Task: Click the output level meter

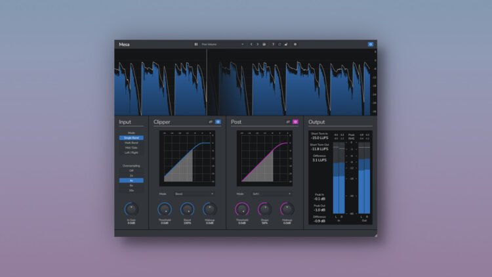Action: (364, 178)
